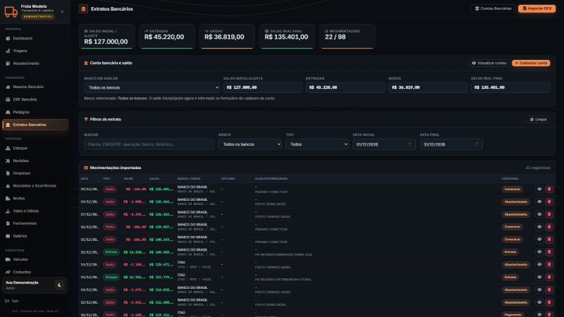Screen dimensions: 564x317
Task: Delete the 16/12 Pedágio Conectcar row
Action: click(x=549, y=227)
